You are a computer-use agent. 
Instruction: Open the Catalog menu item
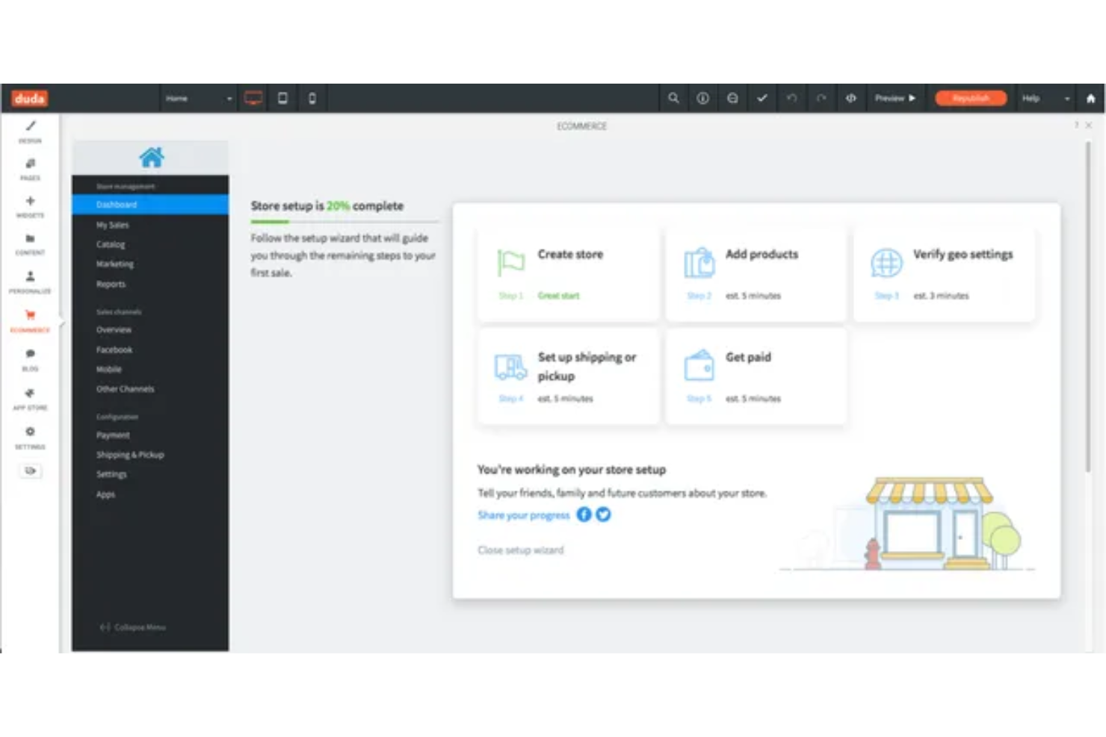coord(111,243)
